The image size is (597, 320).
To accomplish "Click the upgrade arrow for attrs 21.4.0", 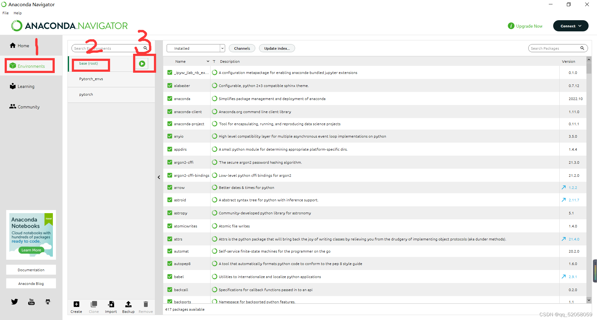I will point(564,239).
